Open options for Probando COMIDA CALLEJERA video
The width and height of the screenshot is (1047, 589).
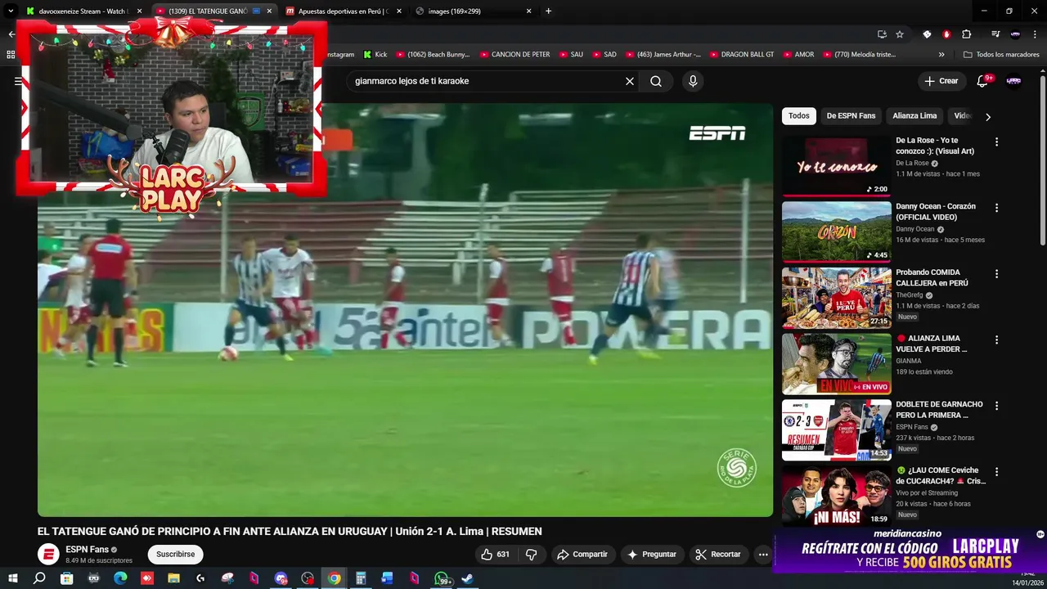[x=996, y=274]
